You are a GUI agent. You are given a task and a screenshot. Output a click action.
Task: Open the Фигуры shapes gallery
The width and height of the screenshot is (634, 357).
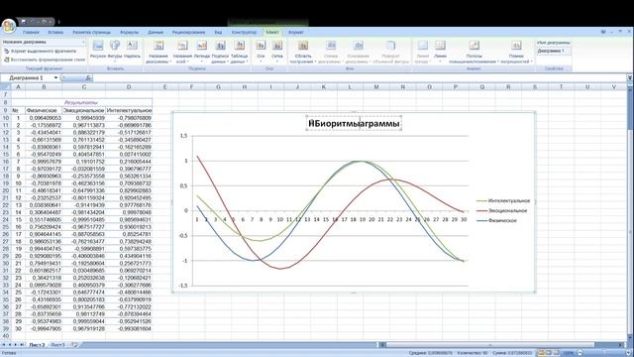pos(115,50)
